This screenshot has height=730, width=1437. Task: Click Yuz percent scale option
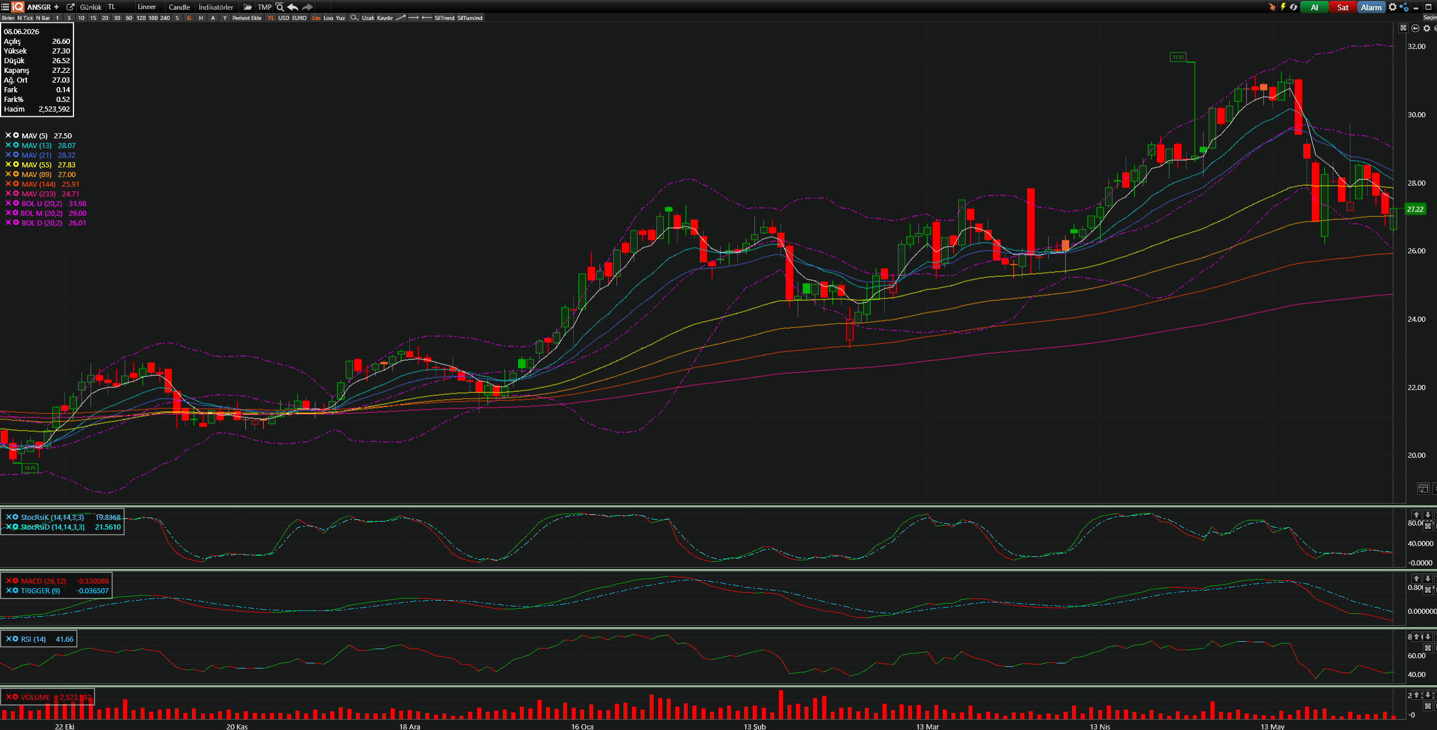pos(340,18)
